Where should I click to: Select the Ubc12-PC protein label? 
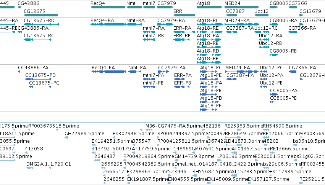pyautogui.click(x=271, y=68)
